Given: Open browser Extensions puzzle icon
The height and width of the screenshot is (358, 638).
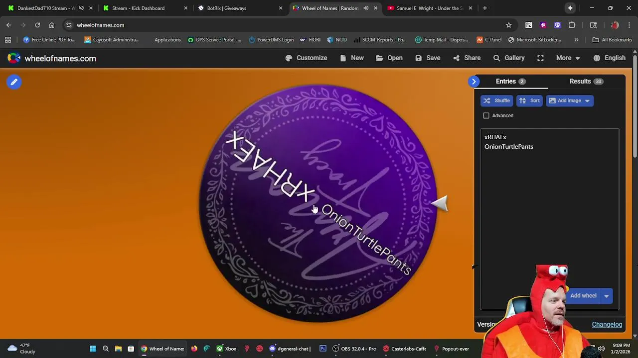Looking at the screenshot, I should 572,25.
